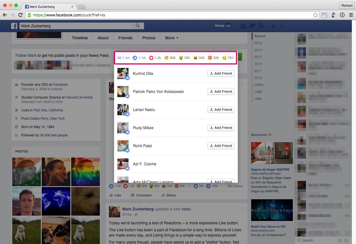
Task: Filter reactions by Wow (593)
Action: coord(184,58)
